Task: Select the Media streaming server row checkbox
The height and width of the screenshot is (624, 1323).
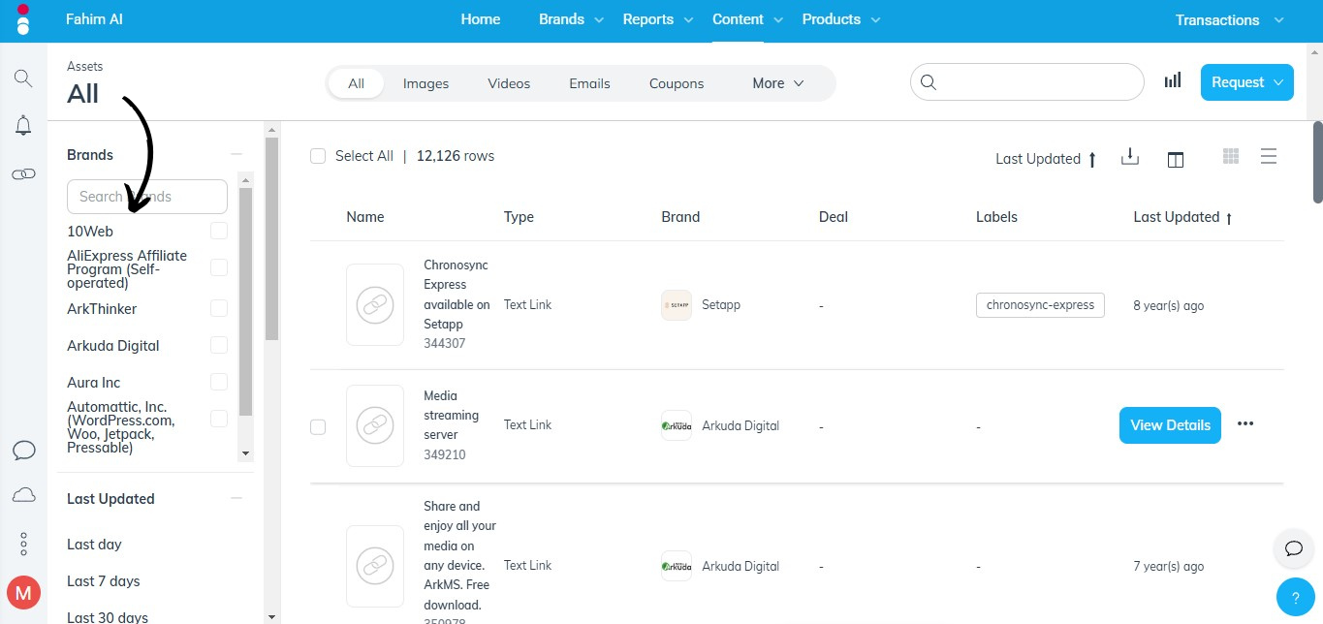Action: click(x=318, y=426)
